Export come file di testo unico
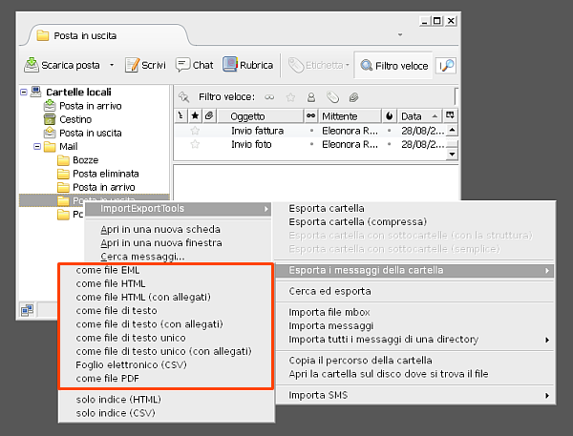573x436 pixels. (131, 338)
